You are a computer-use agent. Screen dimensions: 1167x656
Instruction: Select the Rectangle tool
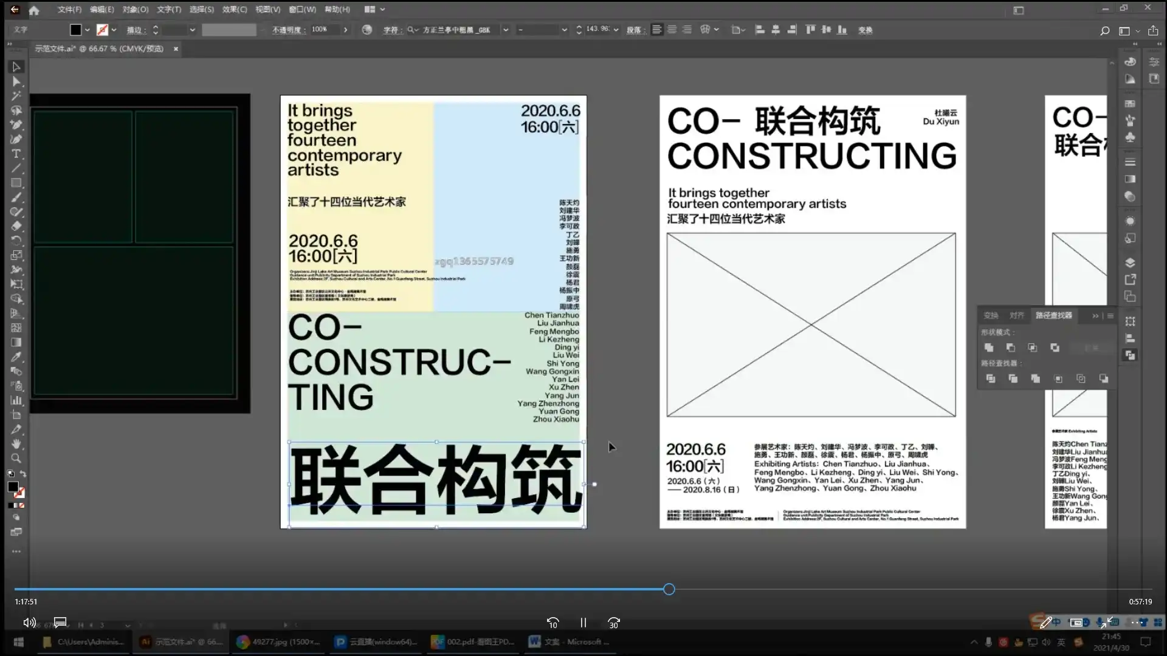(16, 183)
